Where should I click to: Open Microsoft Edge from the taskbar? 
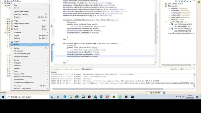65,97
